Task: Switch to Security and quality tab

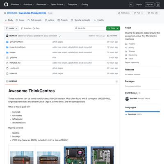Action: coord(80,20)
